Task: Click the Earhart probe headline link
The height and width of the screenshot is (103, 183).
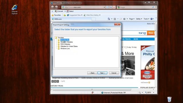Action: (x=121, y=78)
